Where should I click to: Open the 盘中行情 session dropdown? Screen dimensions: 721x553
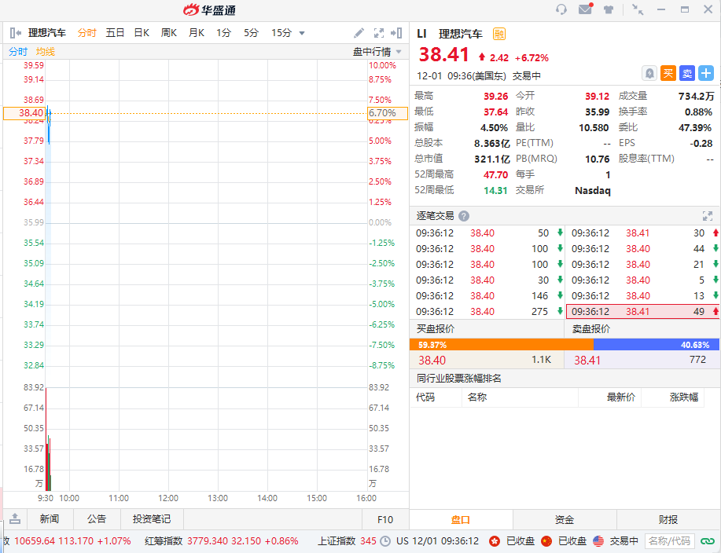point(377,51)
